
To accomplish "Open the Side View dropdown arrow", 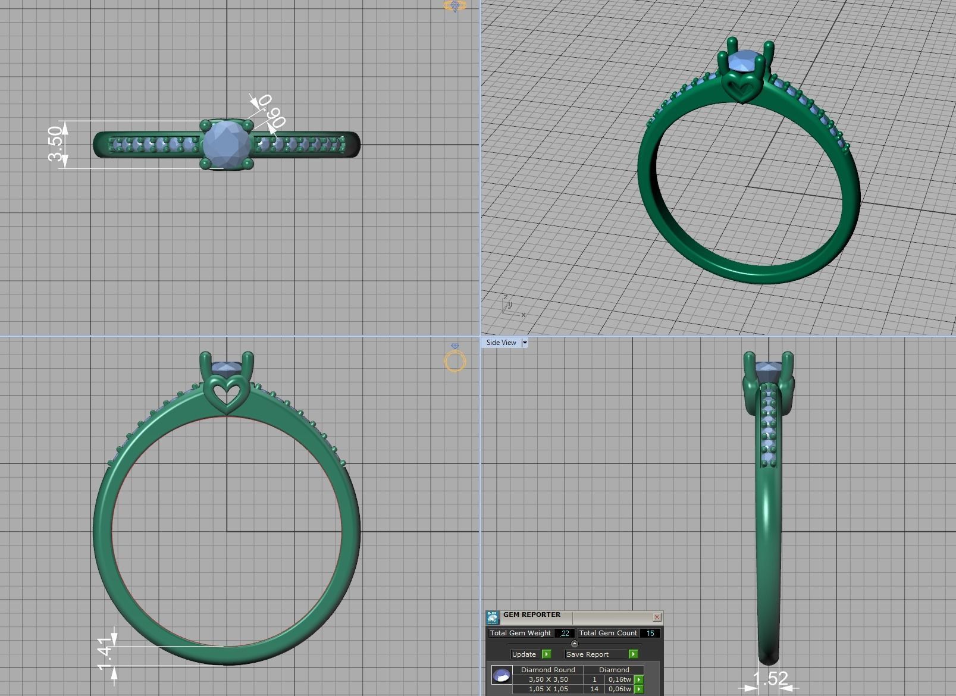I will click(524, 343).
